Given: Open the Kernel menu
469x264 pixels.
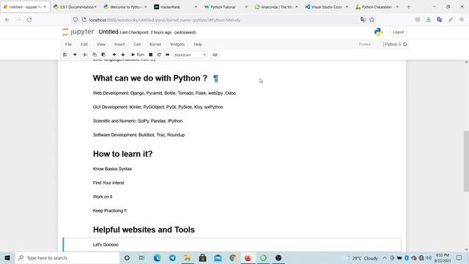Looking at the screenshot, I should pyautogui.click(x=155, y=44).
